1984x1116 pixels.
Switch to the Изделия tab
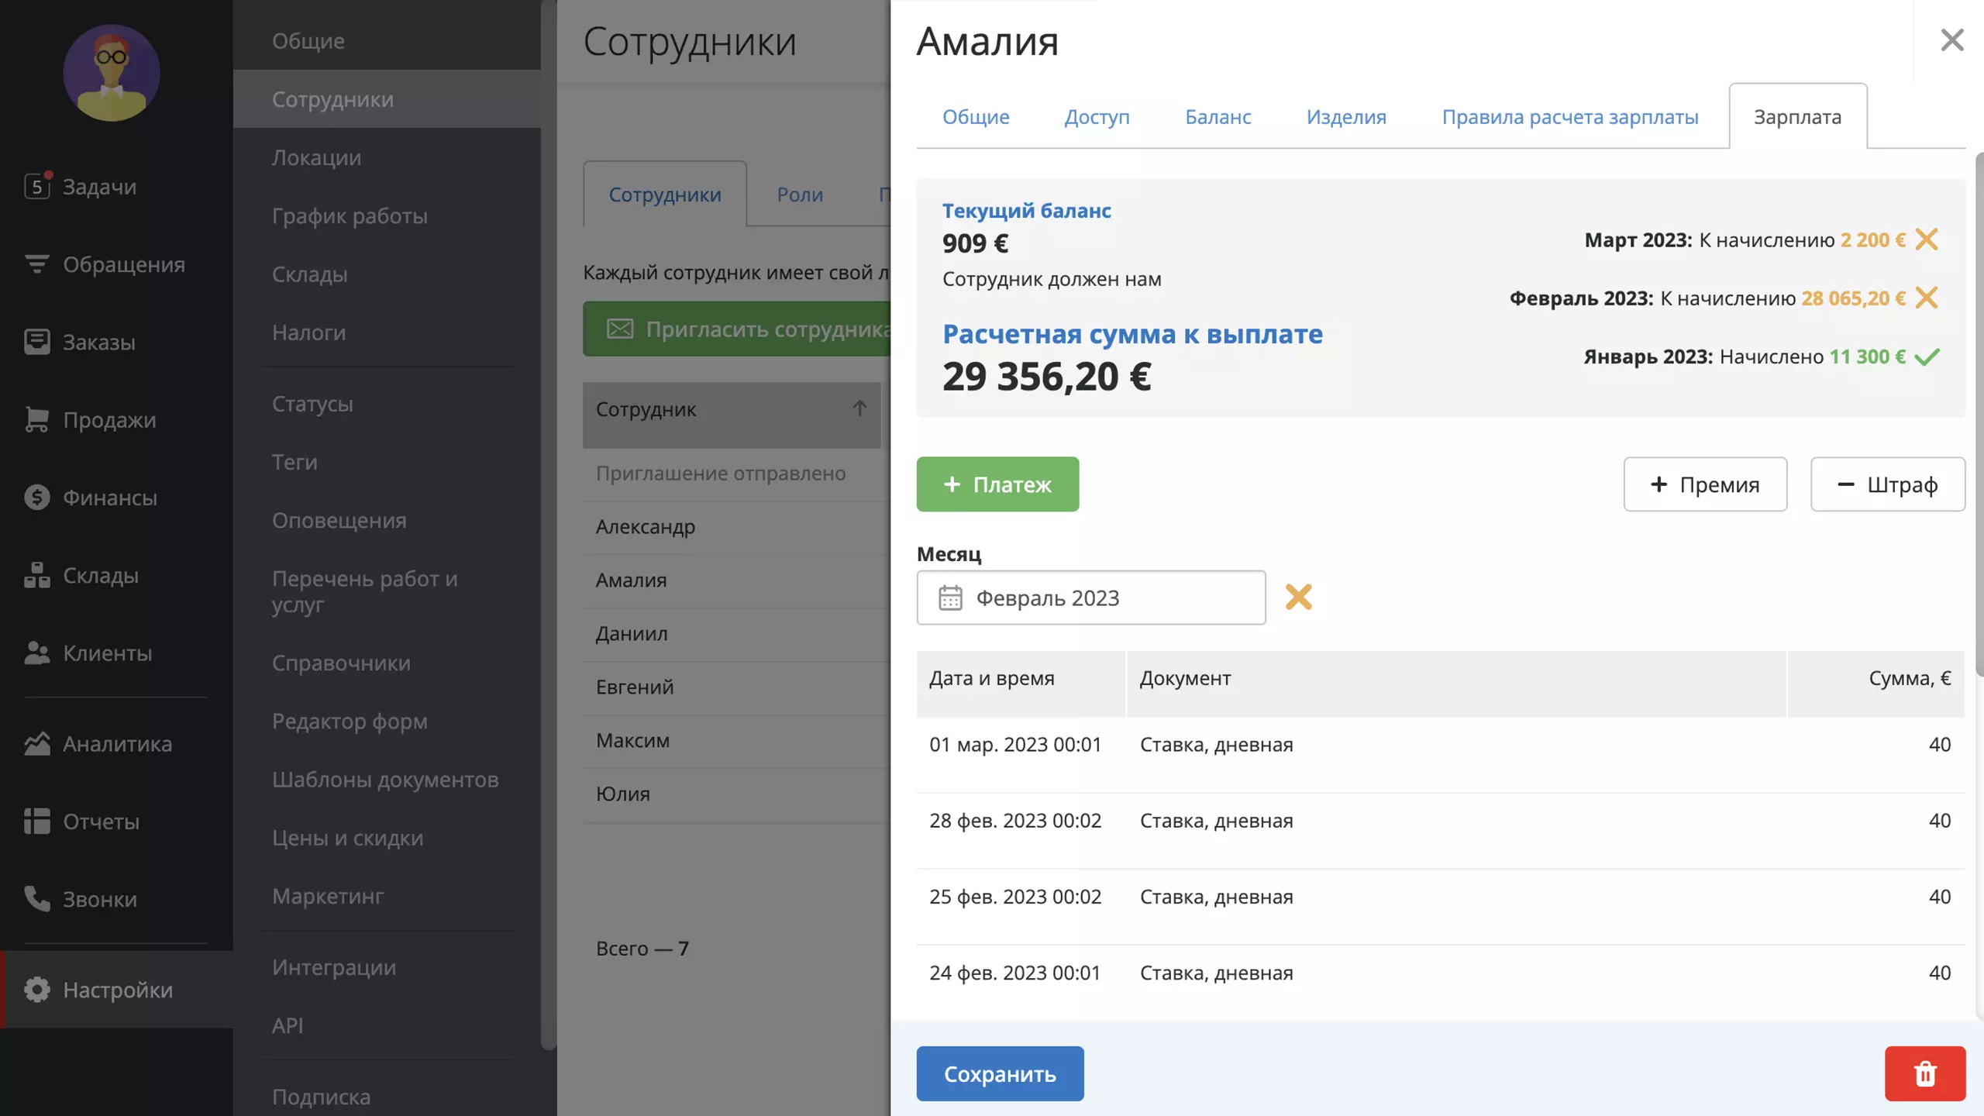pyautogui.click(x=1346, y=116)
